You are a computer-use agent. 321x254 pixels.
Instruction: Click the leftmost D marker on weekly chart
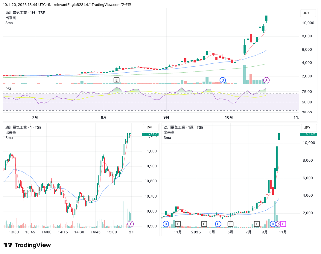[166, 224]
